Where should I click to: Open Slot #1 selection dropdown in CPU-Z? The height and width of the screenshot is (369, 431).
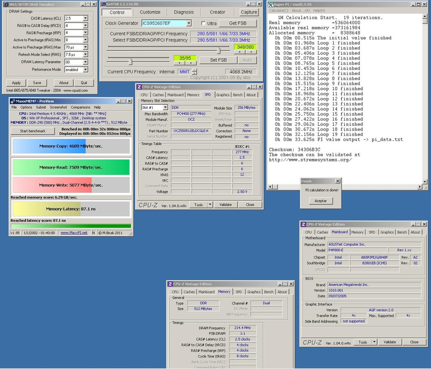(165, 107)
